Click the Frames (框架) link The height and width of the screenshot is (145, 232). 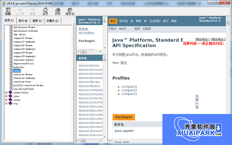[137, 29]
